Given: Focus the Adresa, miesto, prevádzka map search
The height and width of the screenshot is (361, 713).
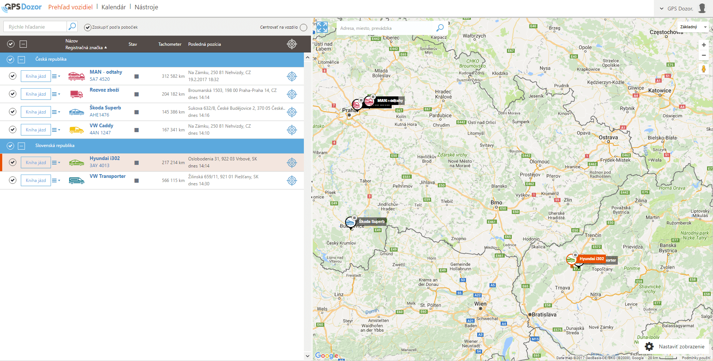Looking at the screenshot, I should 386,28.
